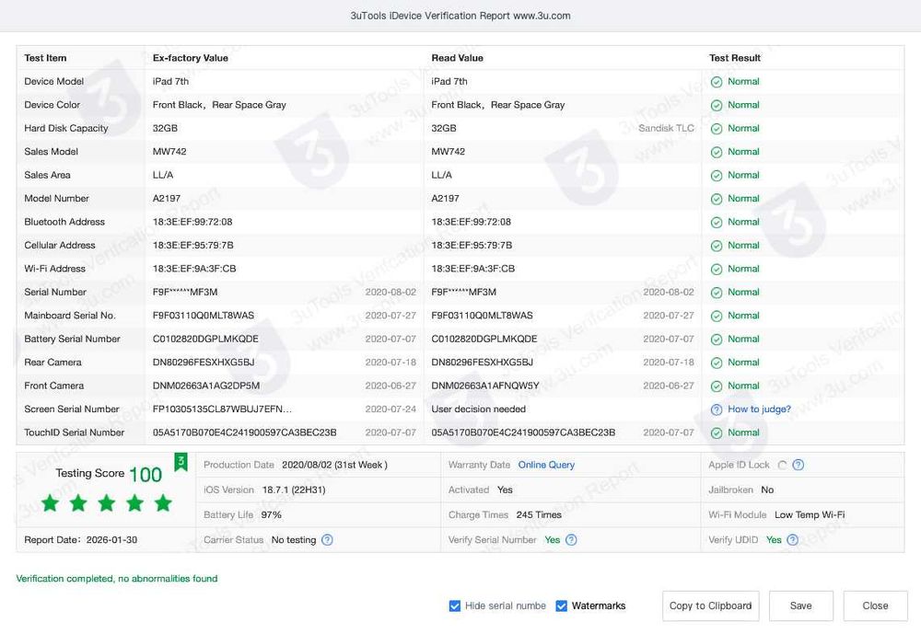Click the Normal check icon for Mainboard Serial No.
This screenshot has height=634, width=921.
coord(716,316)
